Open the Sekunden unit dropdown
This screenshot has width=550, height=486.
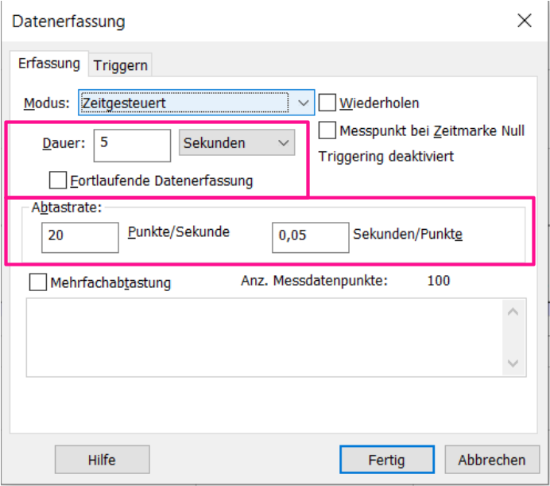pyautogui.click(x=237, y=142)
